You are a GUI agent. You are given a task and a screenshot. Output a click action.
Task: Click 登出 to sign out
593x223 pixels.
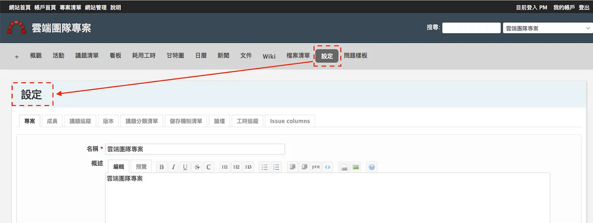coord(584,8)
